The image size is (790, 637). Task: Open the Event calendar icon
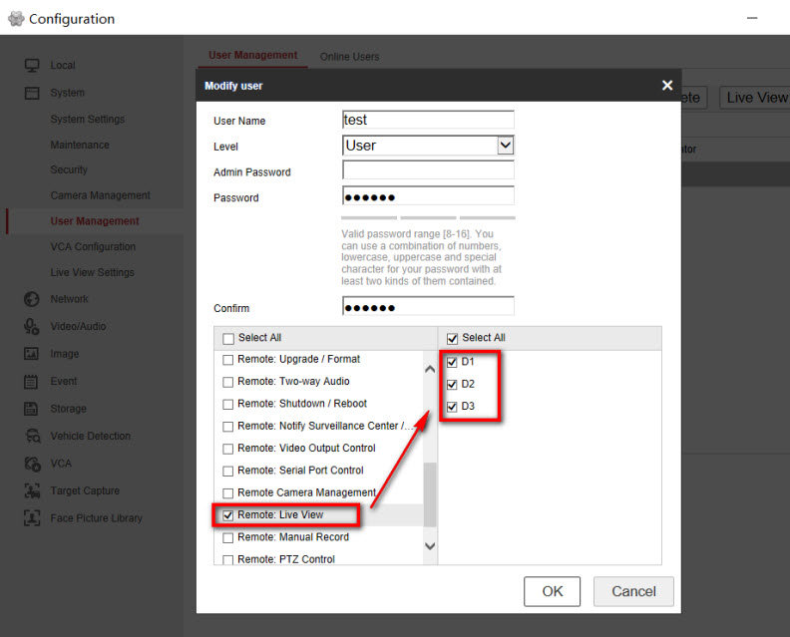pyautogui.click(x=32, y=381)
